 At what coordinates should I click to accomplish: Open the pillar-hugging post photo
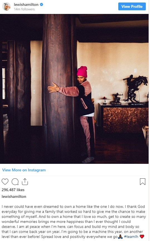pos(74,89)
